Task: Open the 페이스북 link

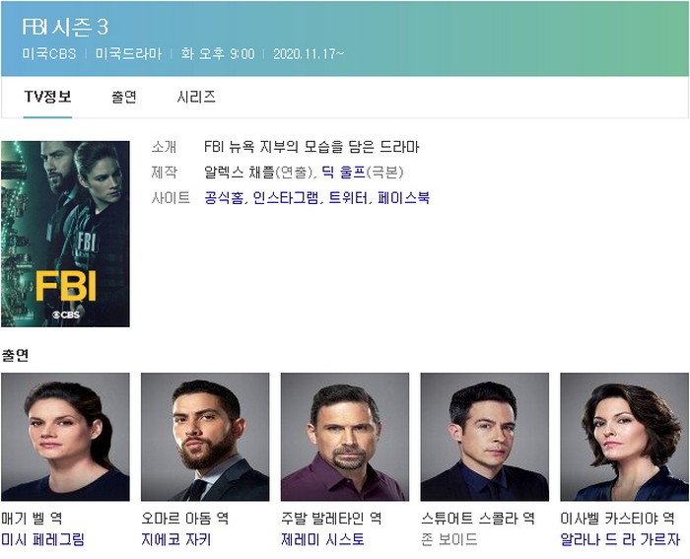Action: coord(403,197)
